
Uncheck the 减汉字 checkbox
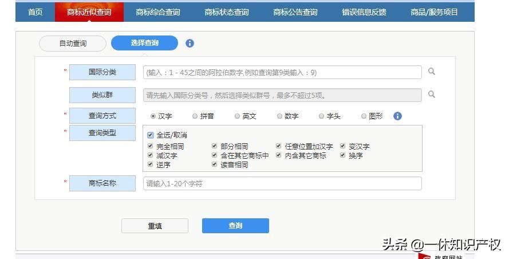point(150,155)
